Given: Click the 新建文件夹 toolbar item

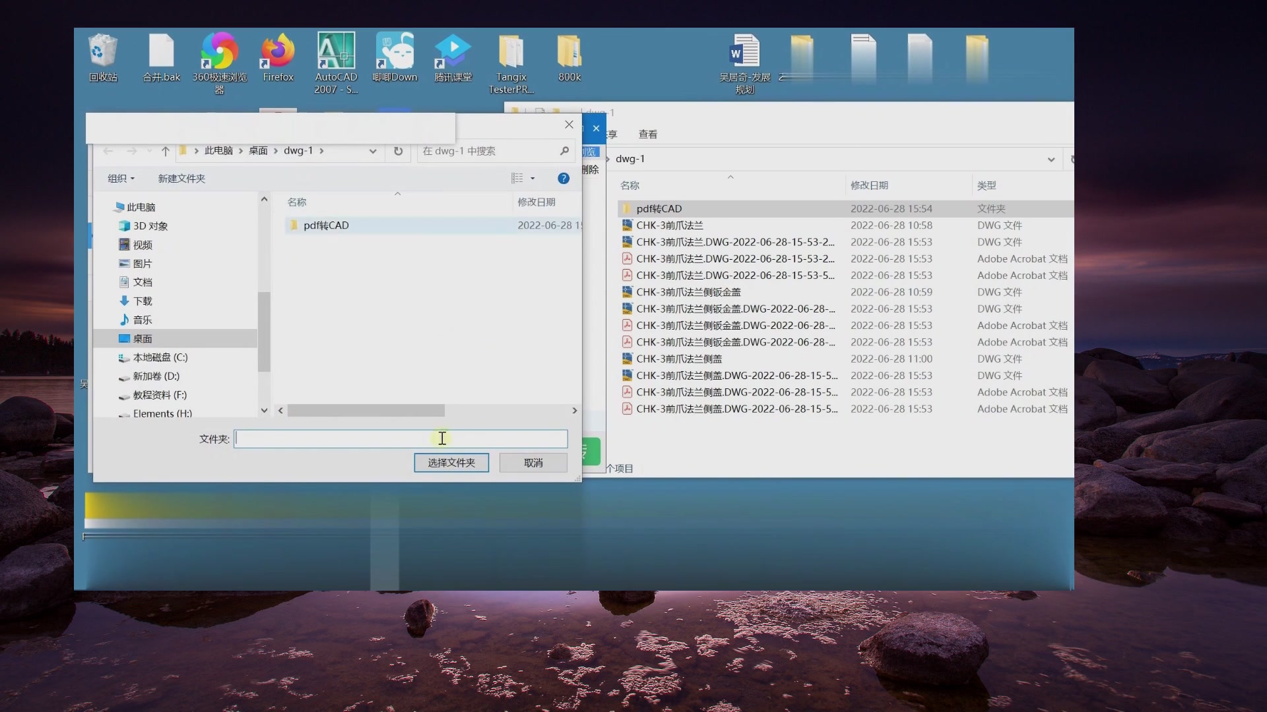Looking at the screenshot, I should pos(181,178).
